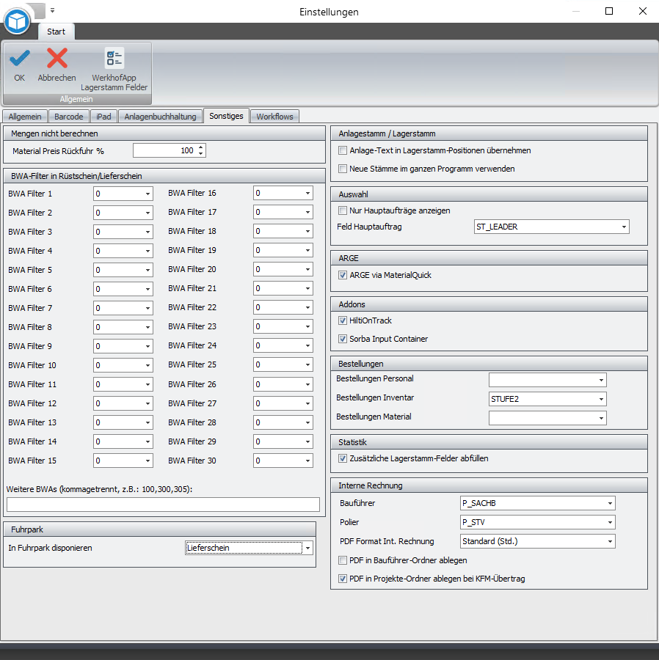Toggle Nur Hauptaufträge anzeigen checkbox
The image size is (659, 660).
(x=343, y=210)
